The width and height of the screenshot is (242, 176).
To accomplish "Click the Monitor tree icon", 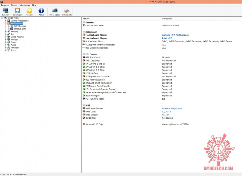I will click(9, 39).
